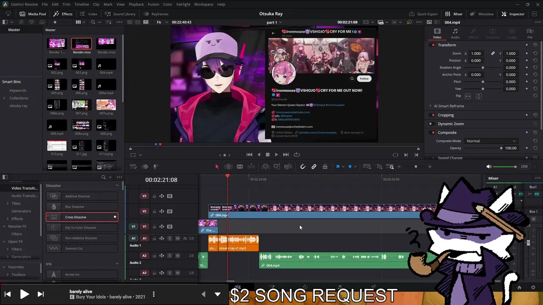Collapse the Iris effects group

117,264
